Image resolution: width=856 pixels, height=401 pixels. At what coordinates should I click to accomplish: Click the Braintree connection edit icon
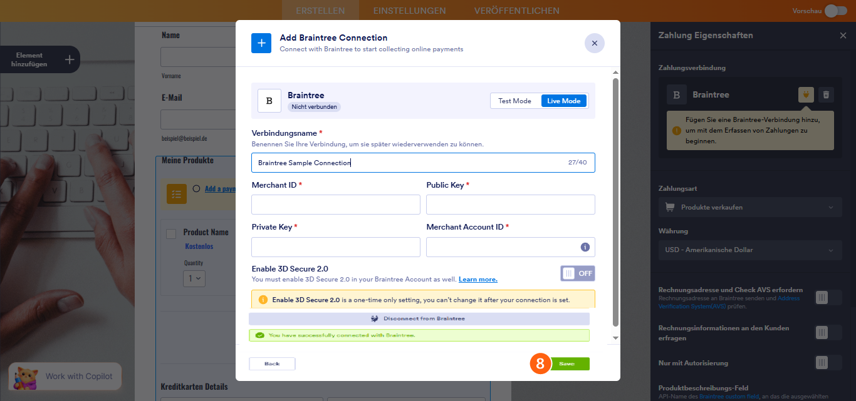[806, 94]
